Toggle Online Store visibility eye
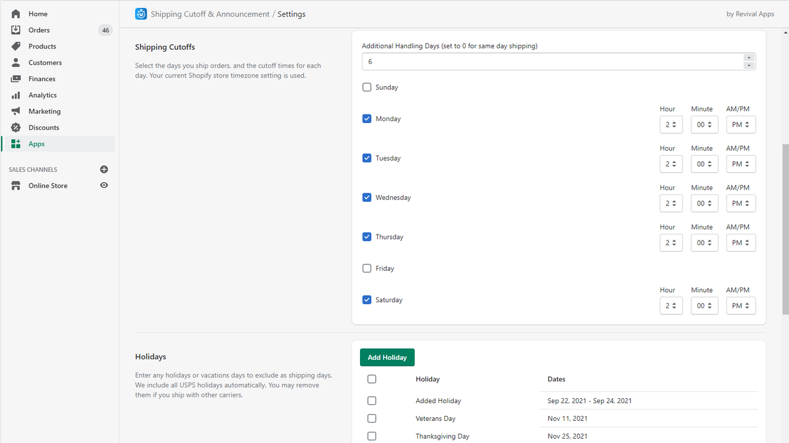The height and width of the screenshot is (443, 789). click(104, 185)
